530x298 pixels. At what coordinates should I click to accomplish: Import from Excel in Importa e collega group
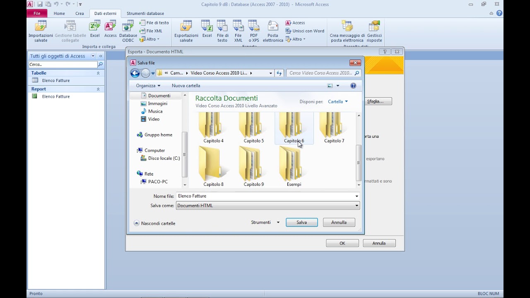[95, 29]
